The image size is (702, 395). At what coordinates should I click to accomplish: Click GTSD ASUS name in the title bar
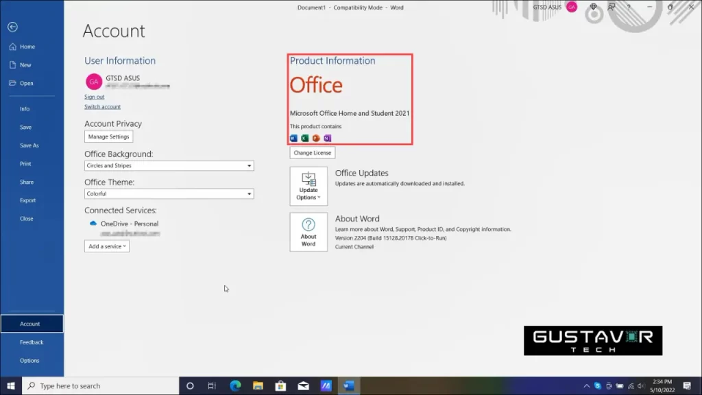[547, 7]
